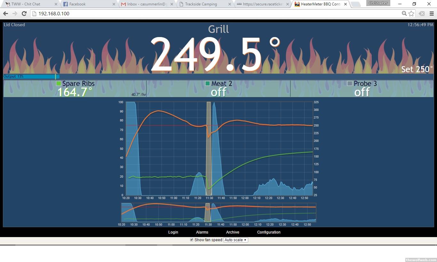
Task: Click the Alarms link
Action: (202, 232)
